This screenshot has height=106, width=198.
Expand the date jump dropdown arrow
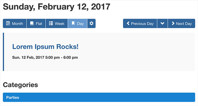pos(162,23)
